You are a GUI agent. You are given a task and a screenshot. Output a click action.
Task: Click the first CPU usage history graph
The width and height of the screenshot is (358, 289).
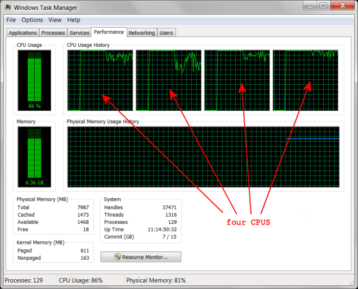click(x=100, y=80)
